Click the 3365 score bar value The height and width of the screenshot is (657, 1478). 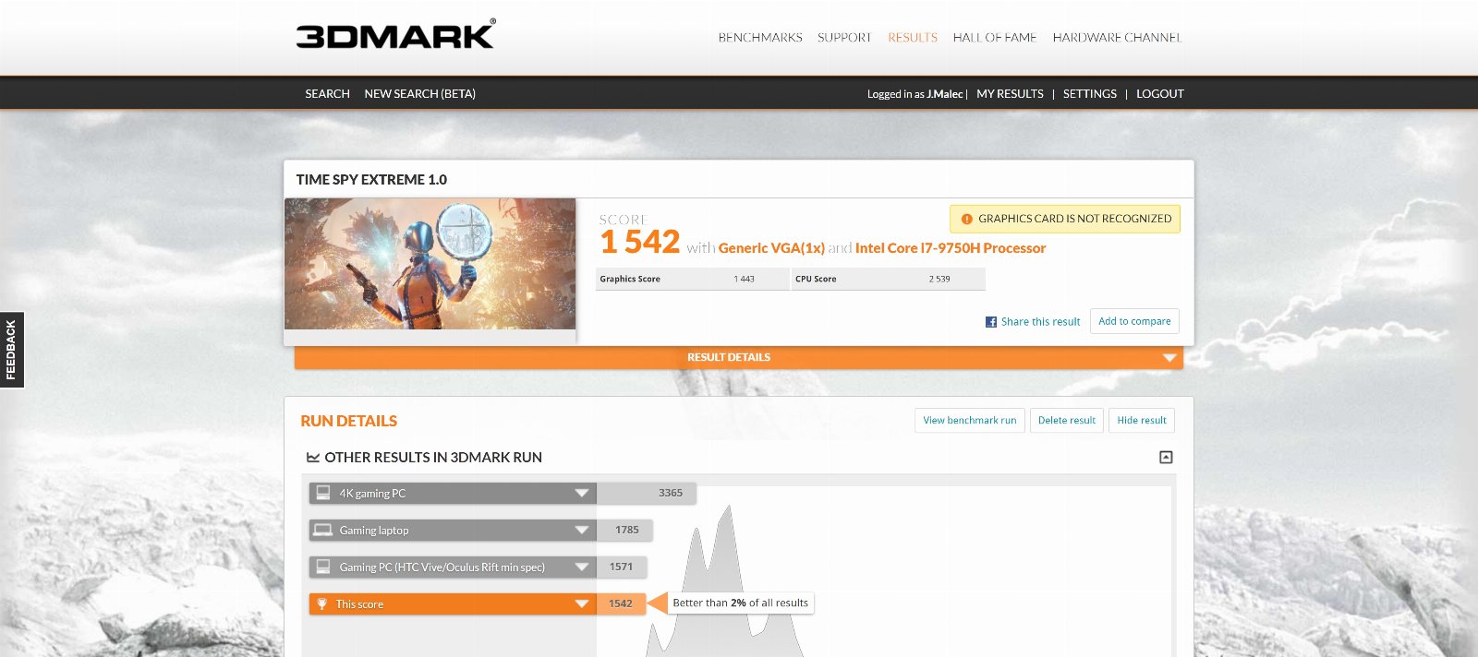coord(671,494)
